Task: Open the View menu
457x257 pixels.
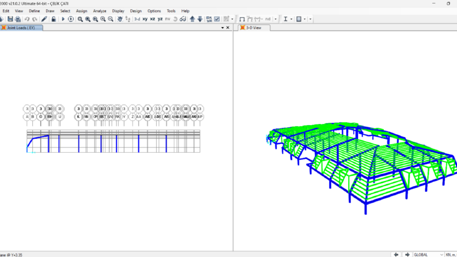Action: click(19, 11)
